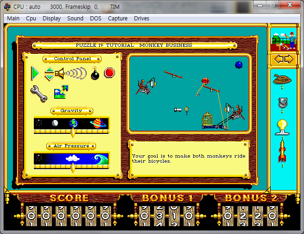Image resolution: width=304 pixels, height=234 pixels.
Task: Set gravity to the Moon icon
Action: pyautogui.click(x=55, y=123)
